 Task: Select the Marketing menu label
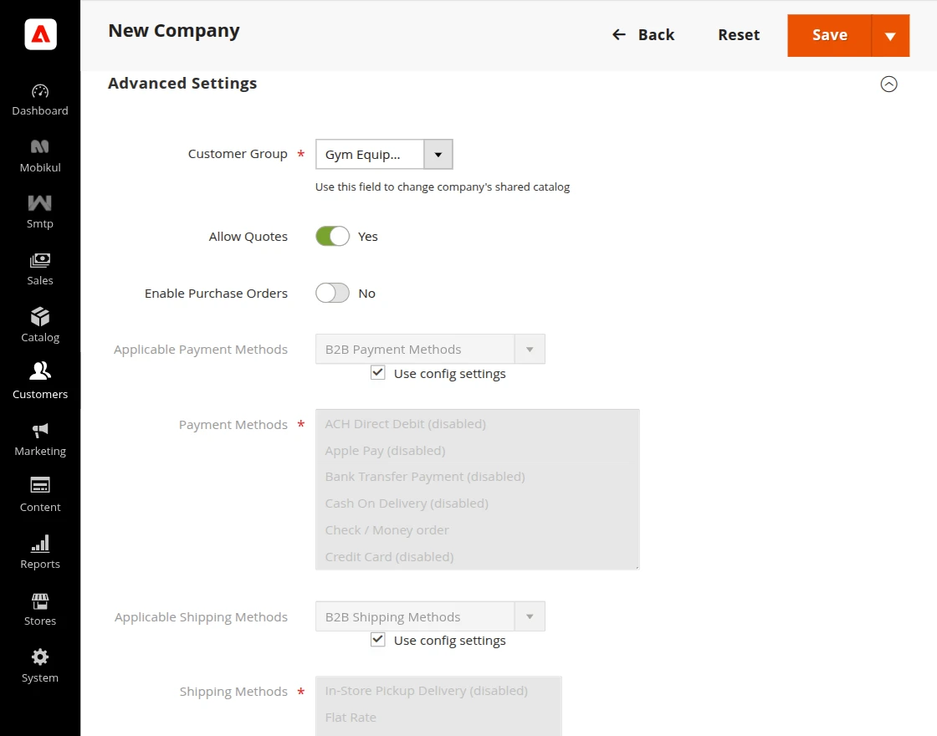point(40,451)
